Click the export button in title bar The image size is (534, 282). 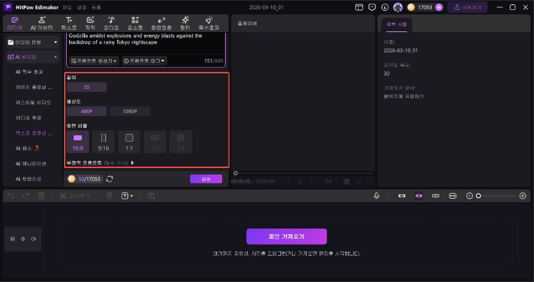point(467,7)
